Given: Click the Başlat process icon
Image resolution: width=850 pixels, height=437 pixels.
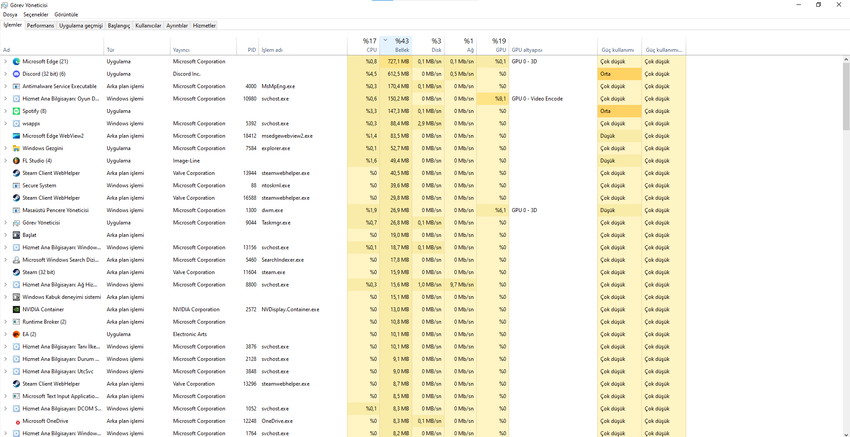Looking at the screenshot, I should click(x=16, y=235).
